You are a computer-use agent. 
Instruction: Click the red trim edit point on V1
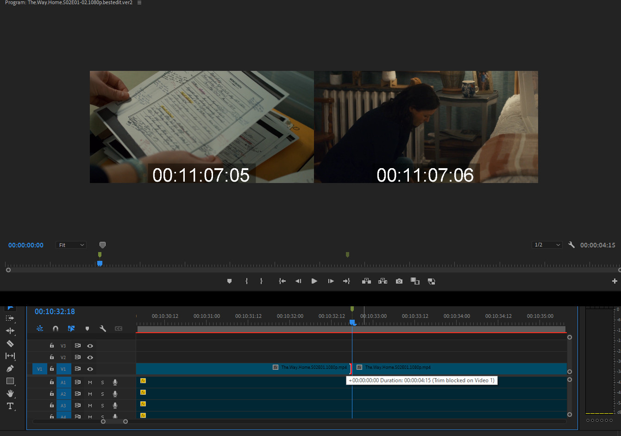point(351,369)
